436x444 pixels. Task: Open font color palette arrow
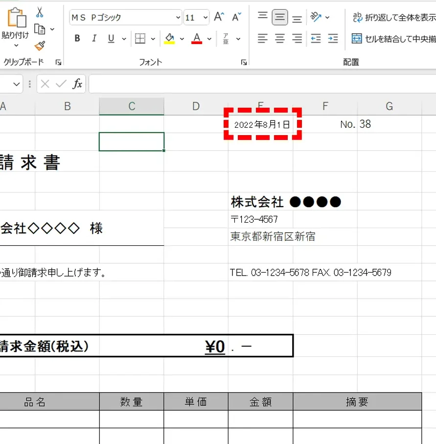[x=209, y=39]
